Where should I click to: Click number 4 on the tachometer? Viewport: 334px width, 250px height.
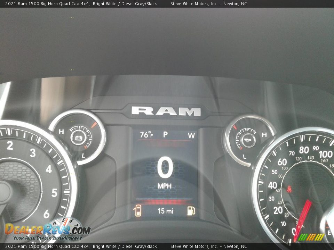pyautogui.click(x=49, y=169)
